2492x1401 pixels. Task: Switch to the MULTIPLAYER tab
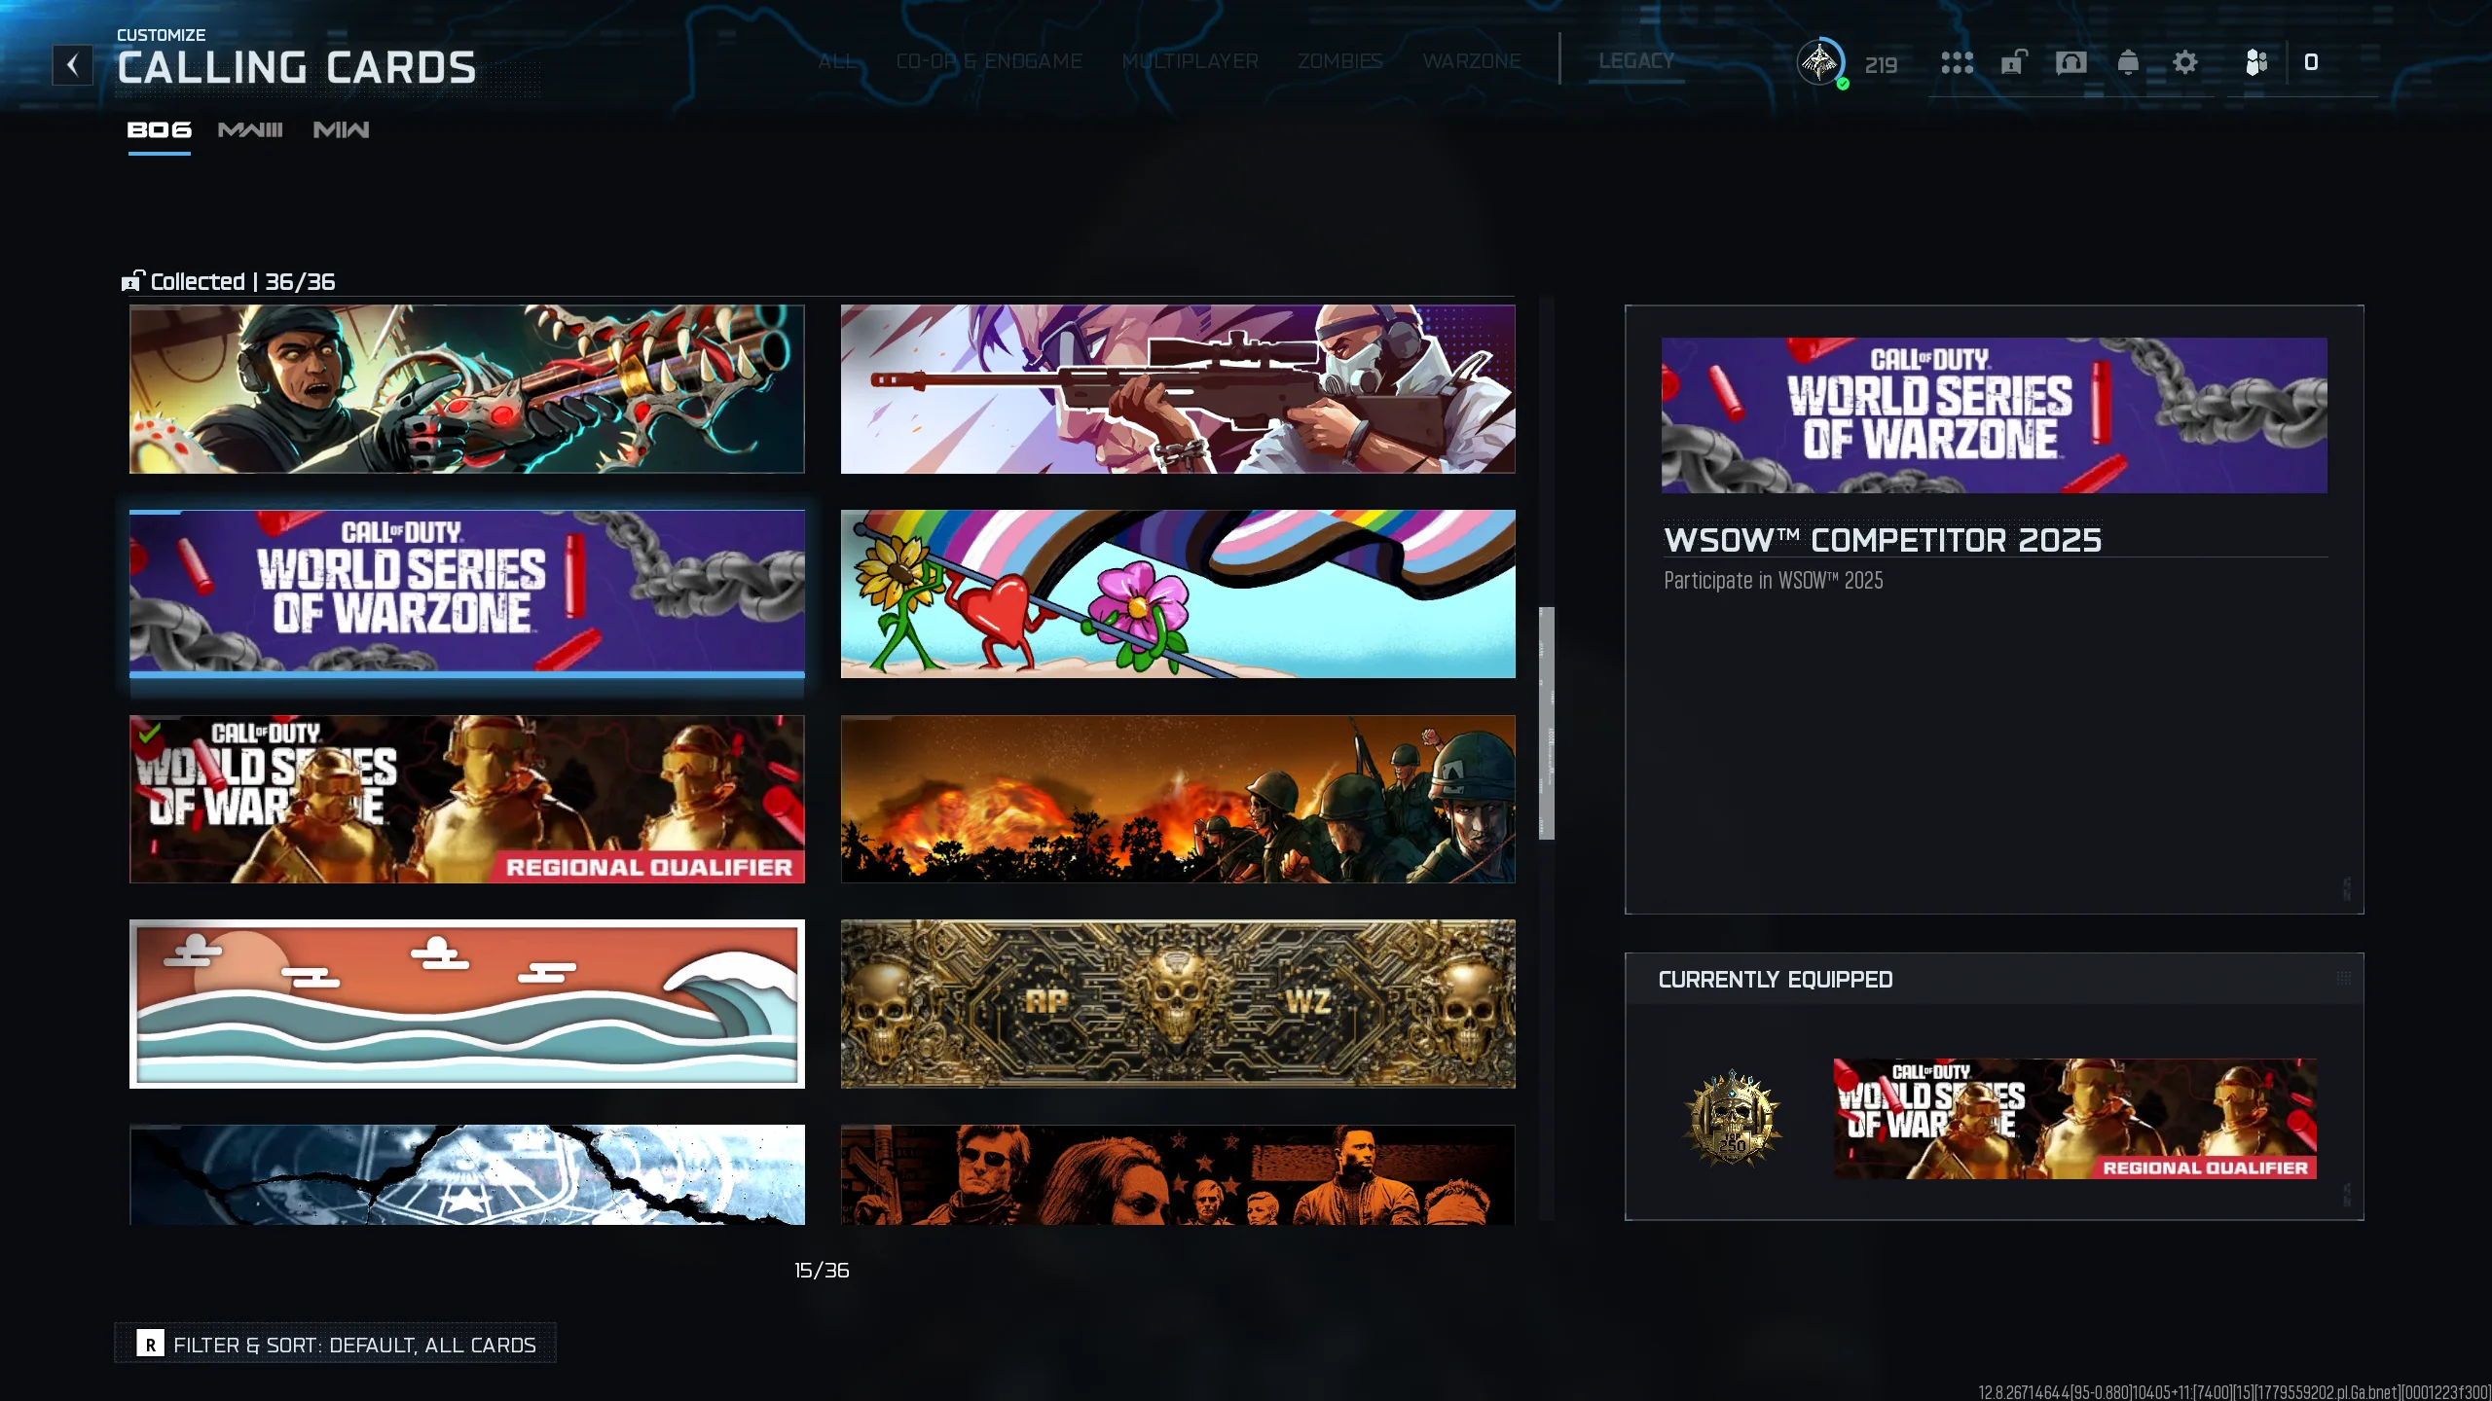click(1190, 61)
